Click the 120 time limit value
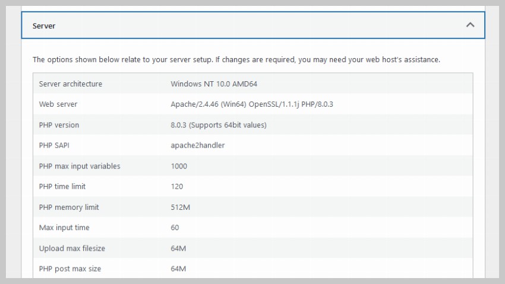Image resolution: width=505 pixels, height=284 pixels. [x=176, y=187]
